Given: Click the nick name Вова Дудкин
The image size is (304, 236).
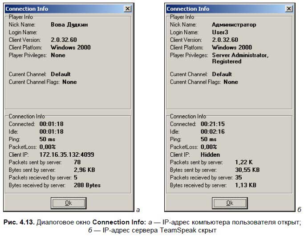Looking at the screenshot, I should (69, 24).
